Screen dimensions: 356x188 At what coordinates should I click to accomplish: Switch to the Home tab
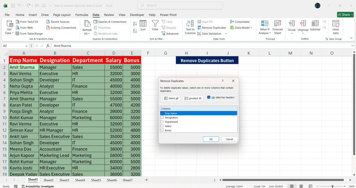click(x=20, y=15)
